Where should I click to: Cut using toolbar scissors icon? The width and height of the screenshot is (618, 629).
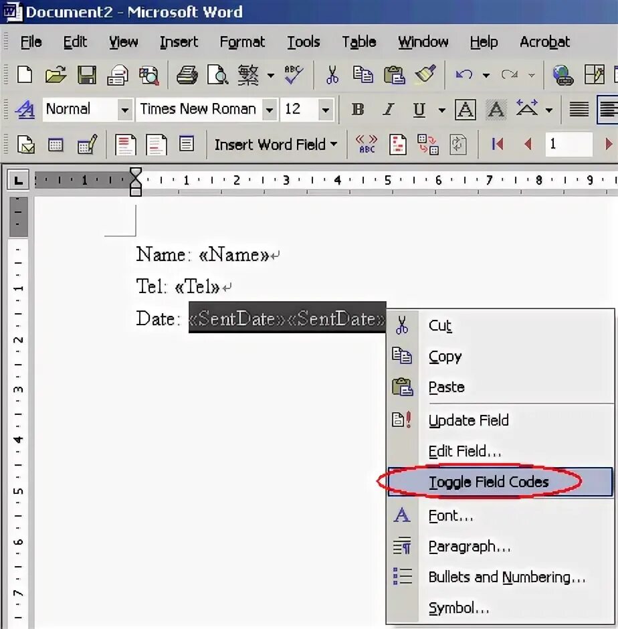coord(332,75)
